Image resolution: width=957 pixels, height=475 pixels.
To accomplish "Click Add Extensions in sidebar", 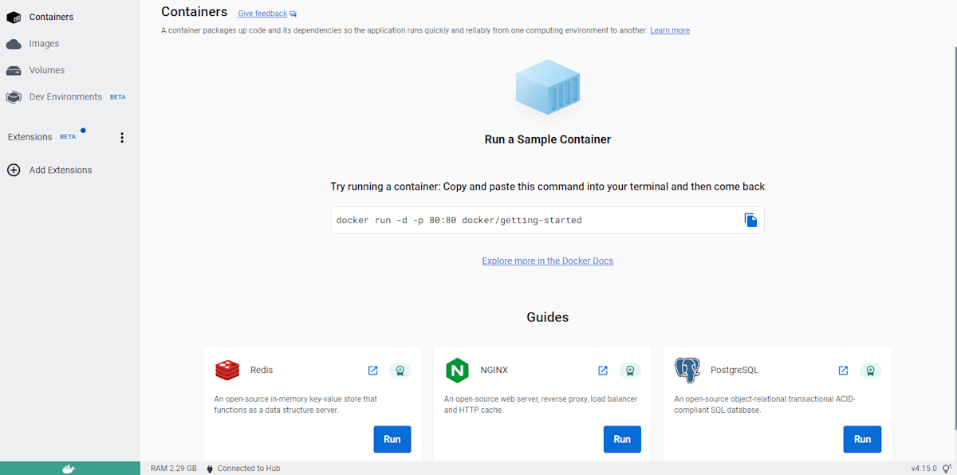I will tap(61, 170).
